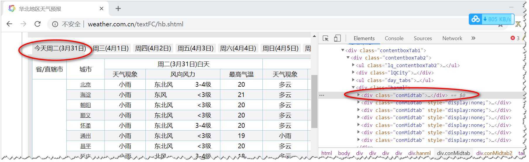Open the 朝阳 city link
The width and height of the screenshot is (529, 162).
(x=85, y=105)
